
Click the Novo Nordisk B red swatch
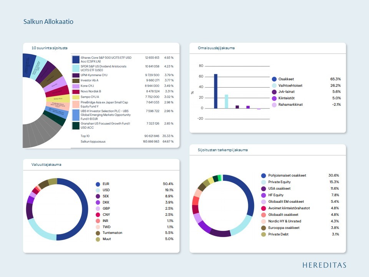[x=76, y=92]
